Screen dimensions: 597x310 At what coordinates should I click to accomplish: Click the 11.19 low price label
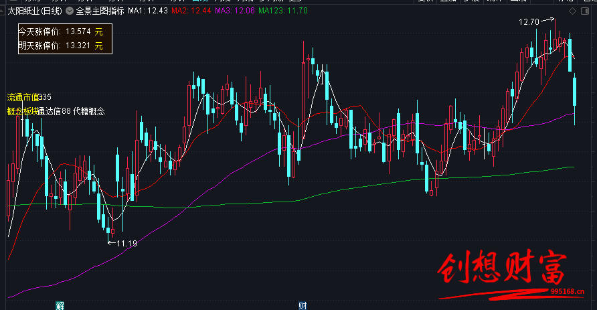pyautogui.click(x=126, y=243)
